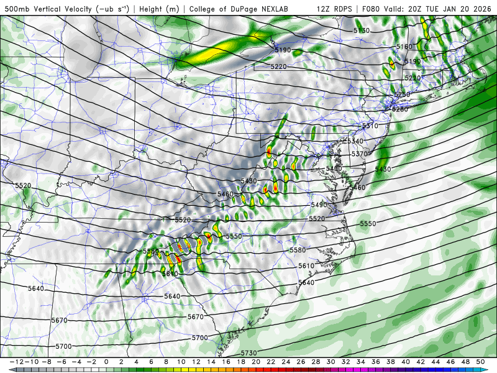The image size is (497, 373).
Task: Click the 50 value on color scale
Action: click(x=480, y=362)
